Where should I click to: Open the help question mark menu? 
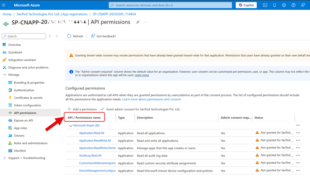[293, 5]
